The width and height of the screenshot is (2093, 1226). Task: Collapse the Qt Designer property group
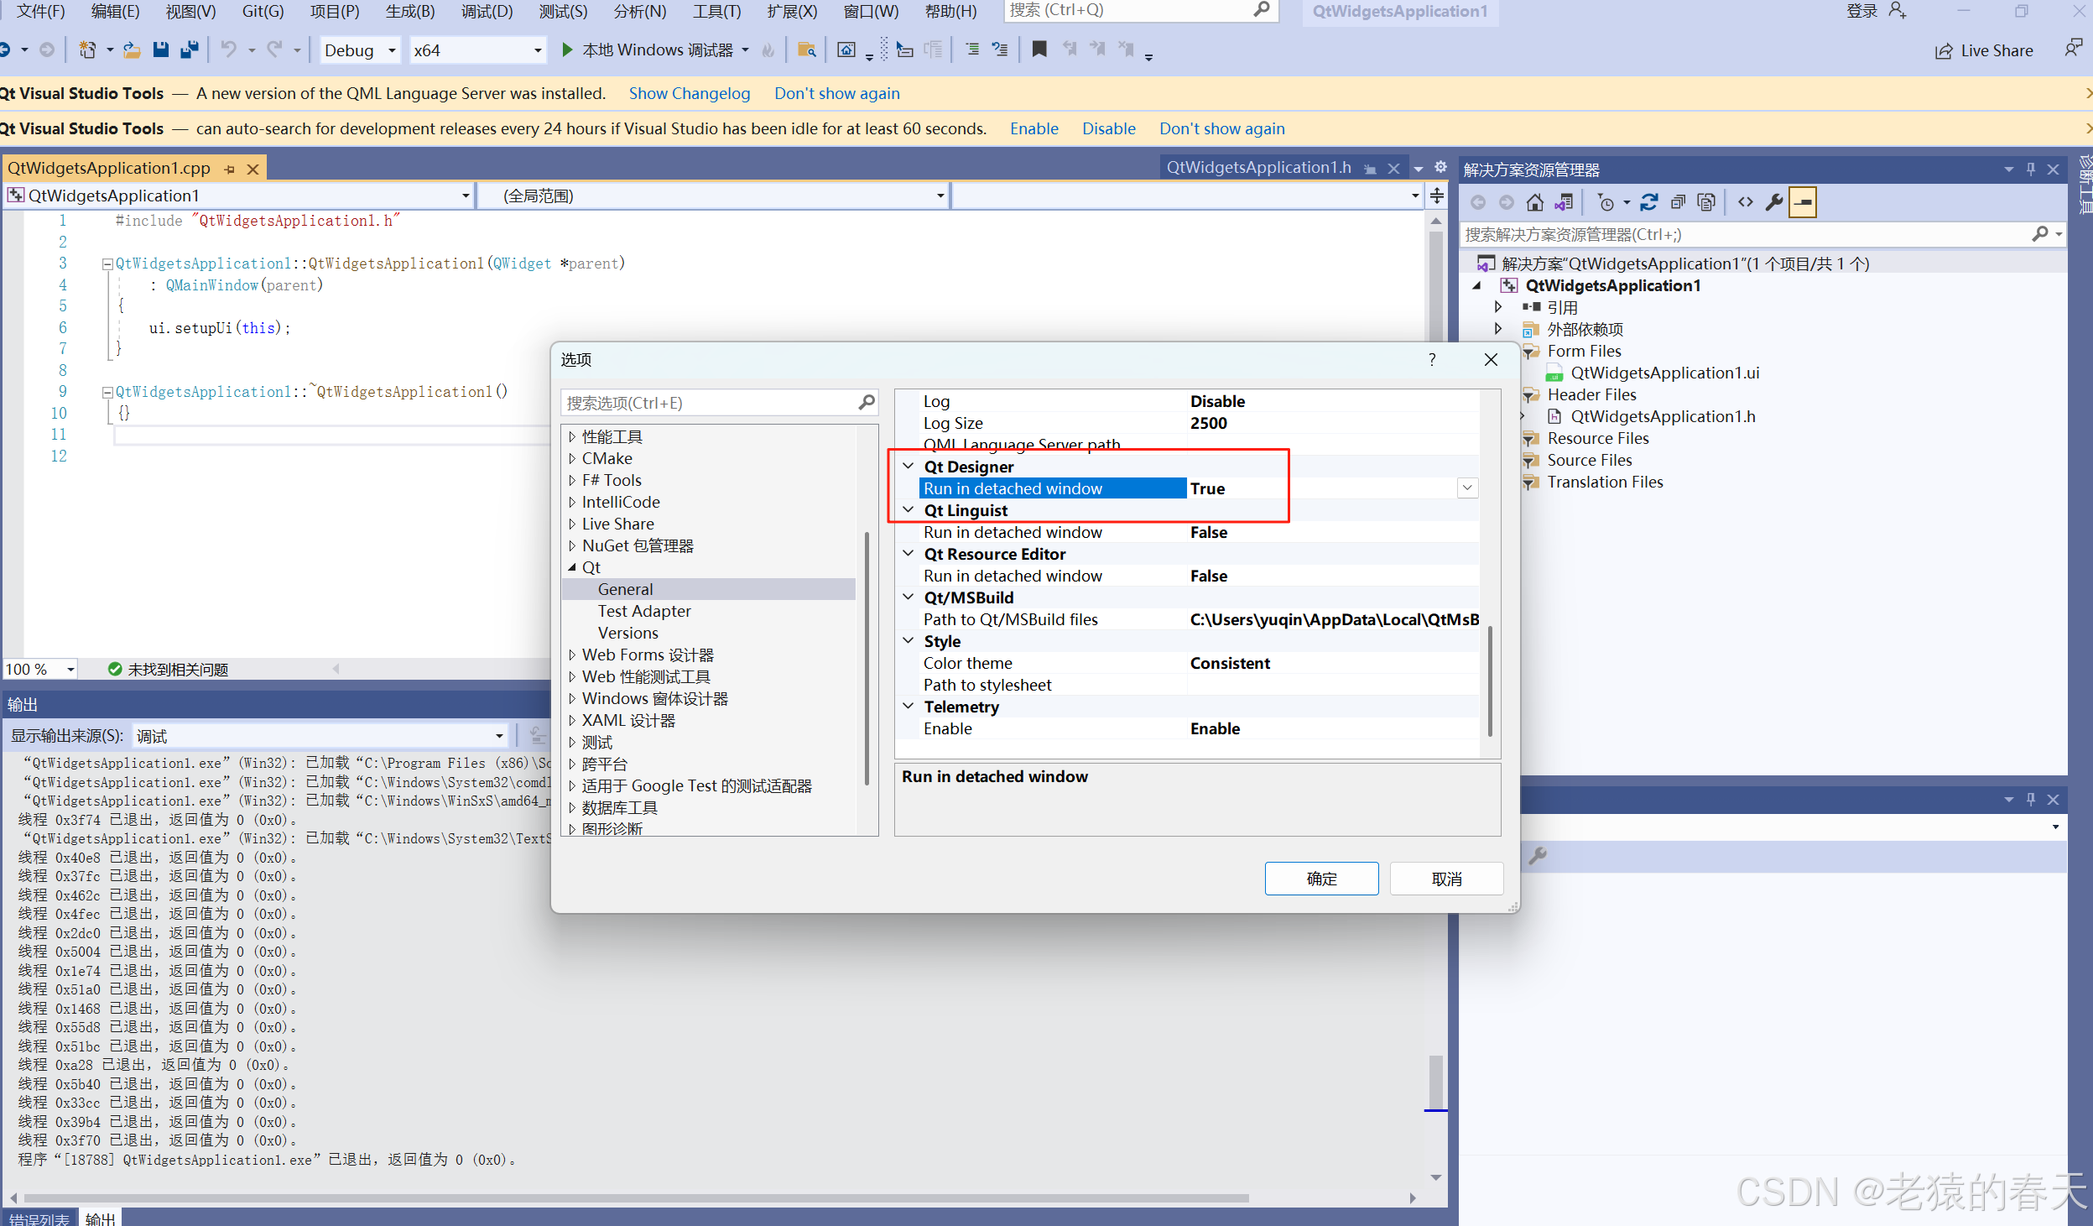[x=909, y=467]
